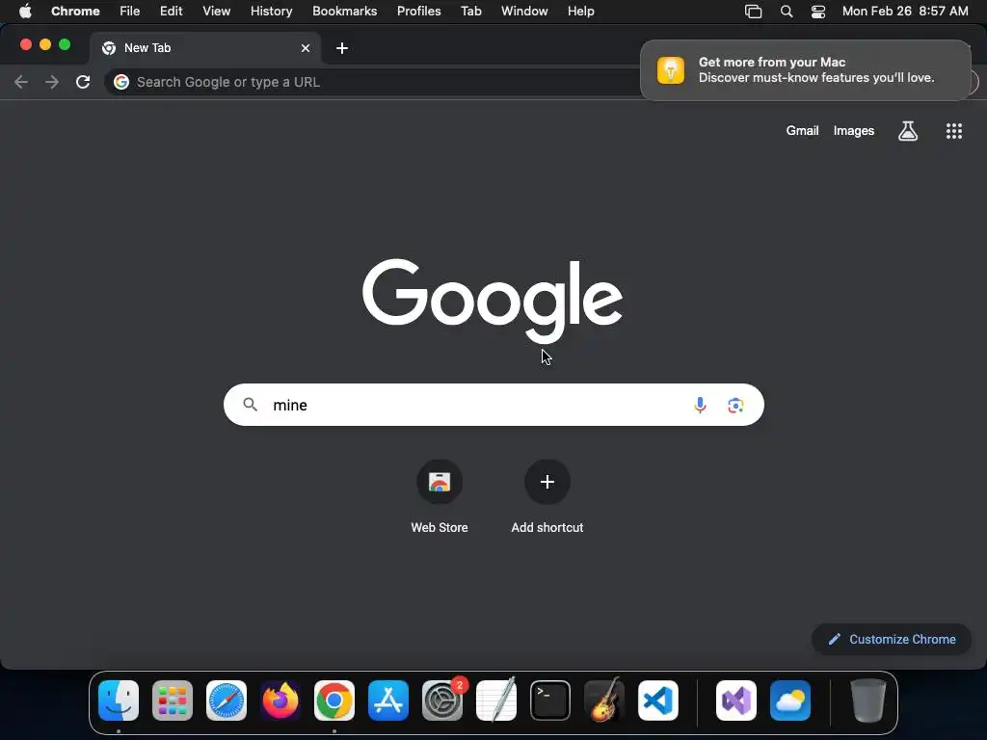Open Finder from the Dock
Screen dimensions: 987x740
tap(119, 700)
